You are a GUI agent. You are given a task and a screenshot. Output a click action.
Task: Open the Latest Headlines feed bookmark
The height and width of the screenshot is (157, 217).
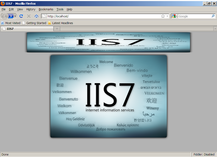click(x=60, y=23)
